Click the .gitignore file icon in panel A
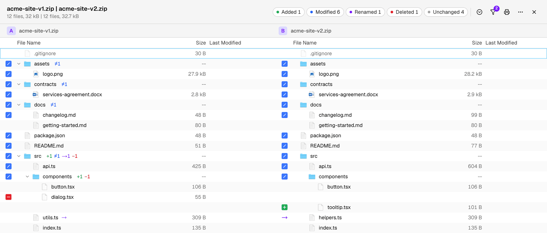The image size is (547, 239). click(27, 53)
